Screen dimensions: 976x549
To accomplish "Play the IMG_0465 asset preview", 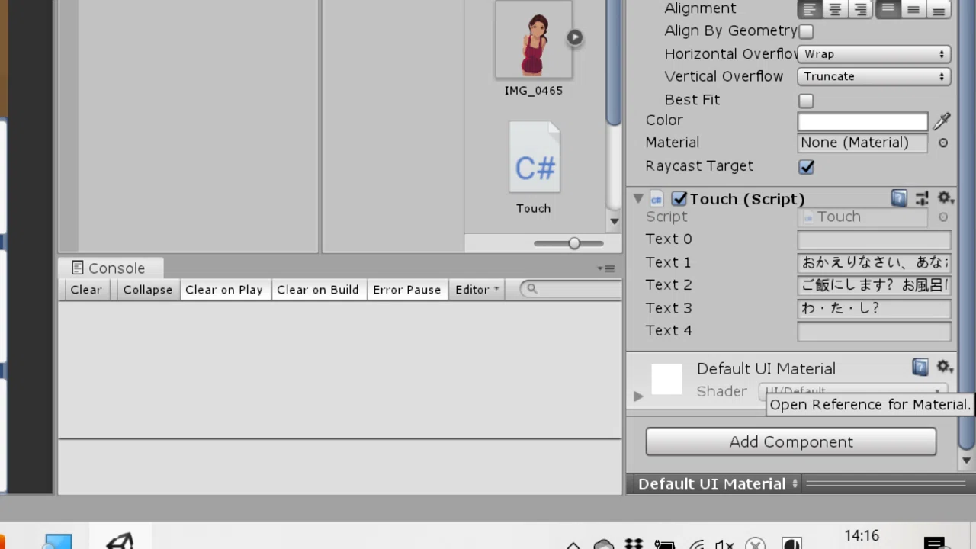I will [575, 37].
